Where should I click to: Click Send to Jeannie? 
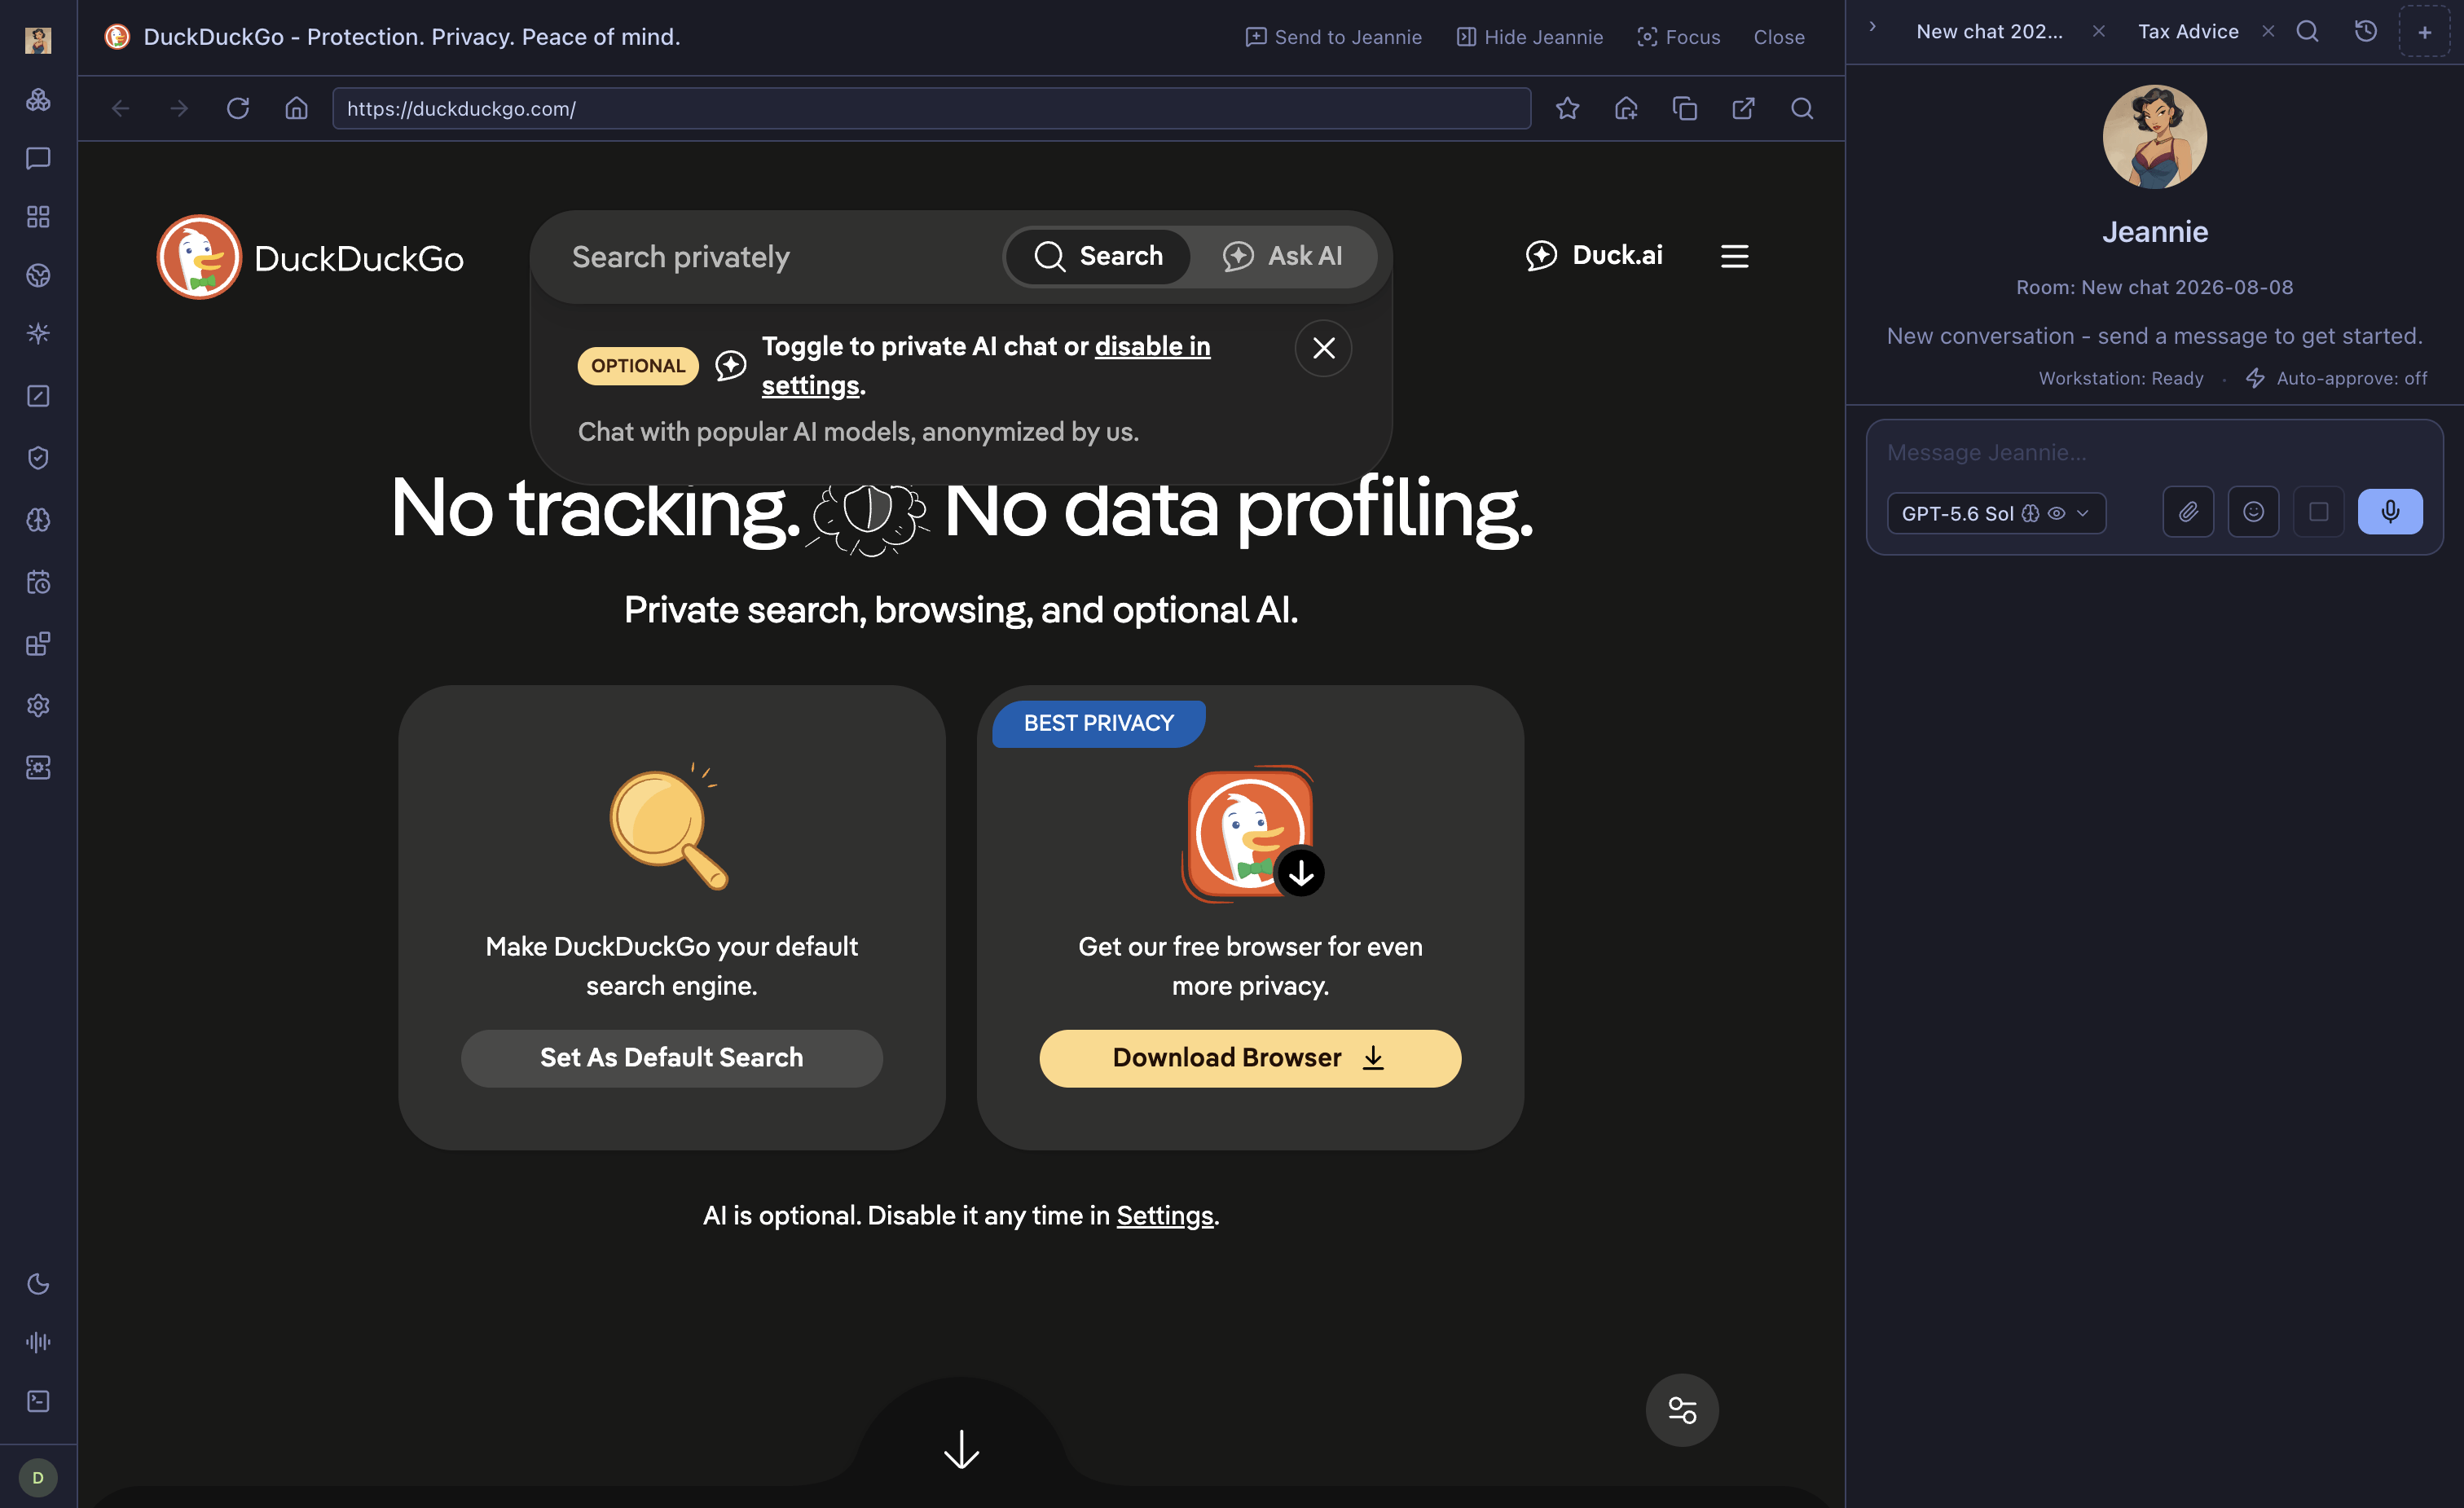[1333, 37]
